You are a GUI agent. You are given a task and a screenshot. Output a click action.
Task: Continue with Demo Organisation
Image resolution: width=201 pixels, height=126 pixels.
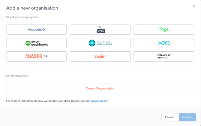pos(100,88)
